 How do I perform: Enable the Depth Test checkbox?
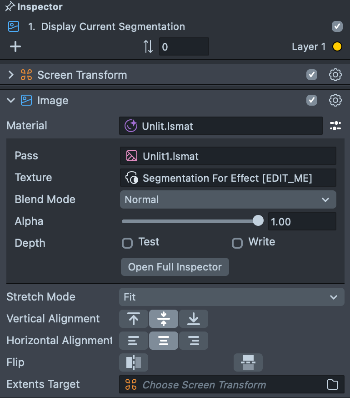click(x=127, y=243)
